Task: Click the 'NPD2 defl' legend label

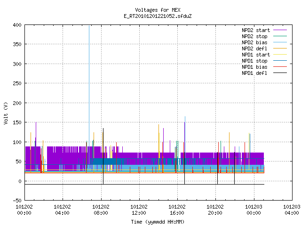Action: [x=254, y=48]
